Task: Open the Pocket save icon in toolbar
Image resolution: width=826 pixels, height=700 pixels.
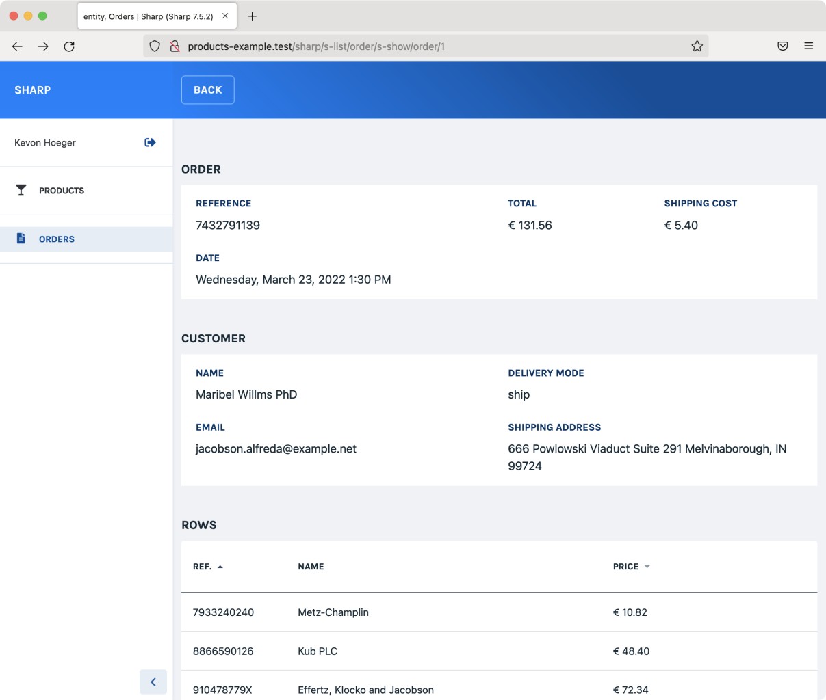Action: tap(783, 46)
